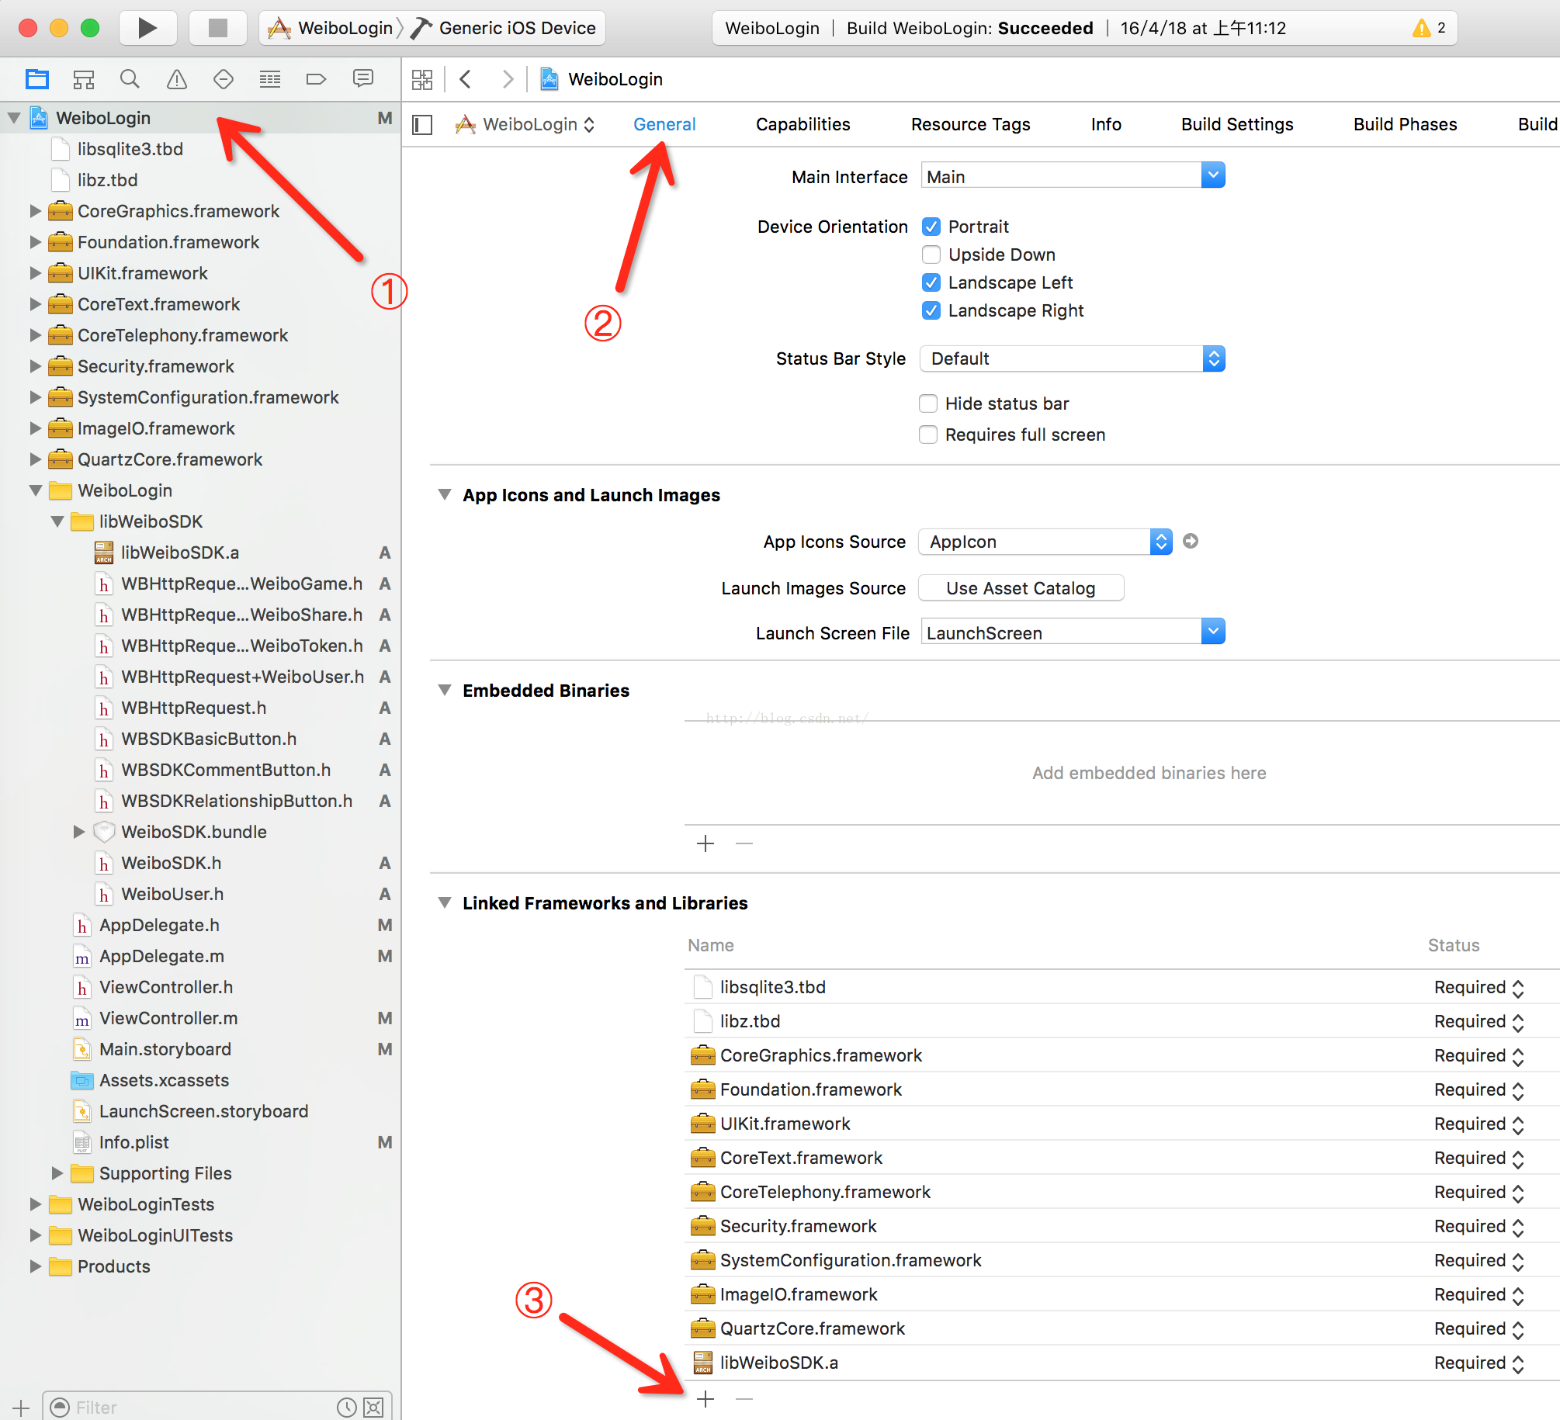The width and height of the screenshot is (1560, 1420).
Task: Collapse Linked Frameworks and Libraries section
Action: tap(445, 902)
